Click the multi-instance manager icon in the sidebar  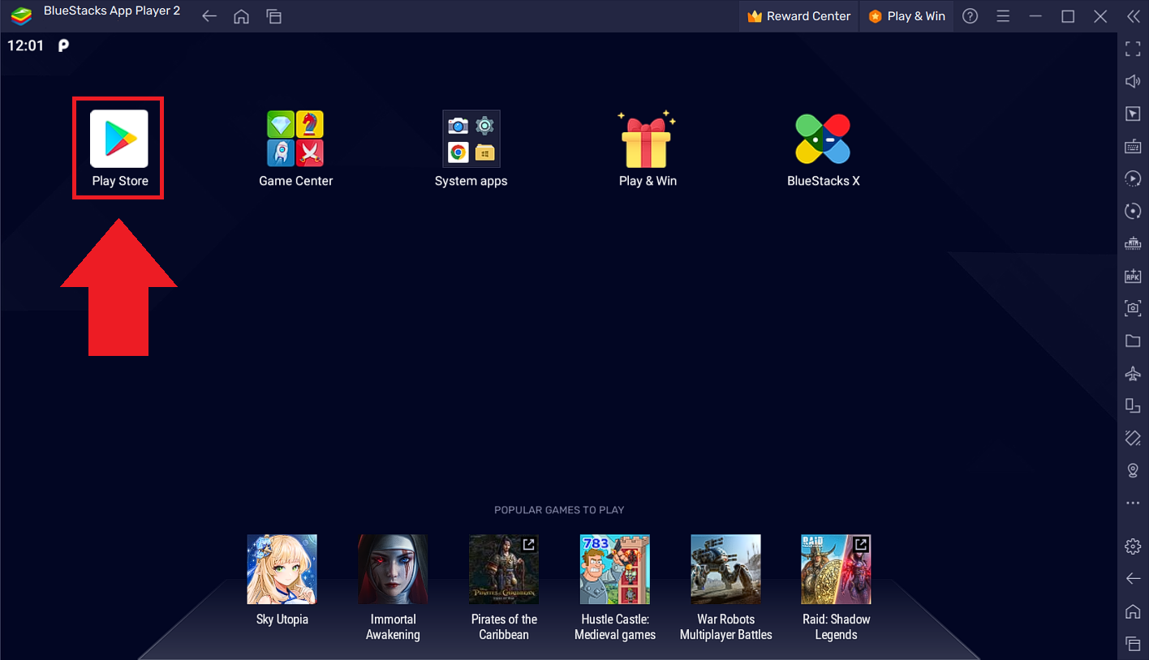point(1133,243)
